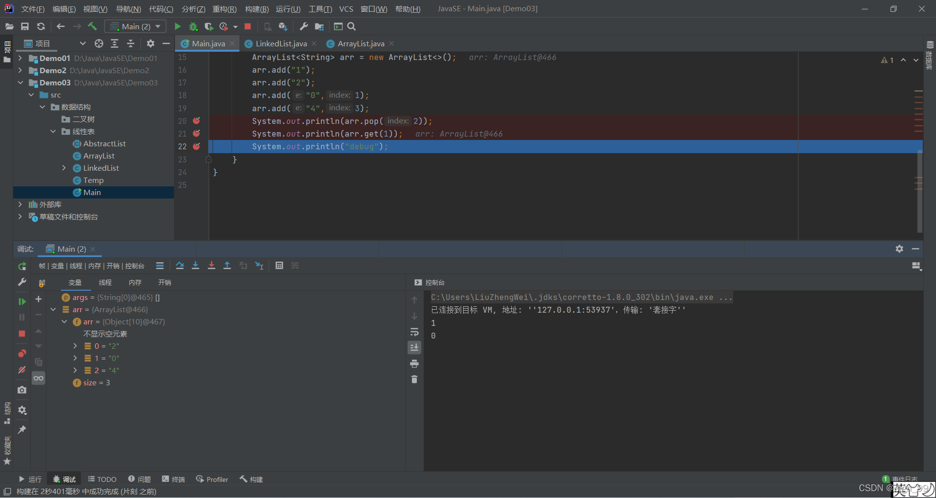Print the console output
Image resolution: width=936 pixels, height=498 pixels.
click(414, 363)
